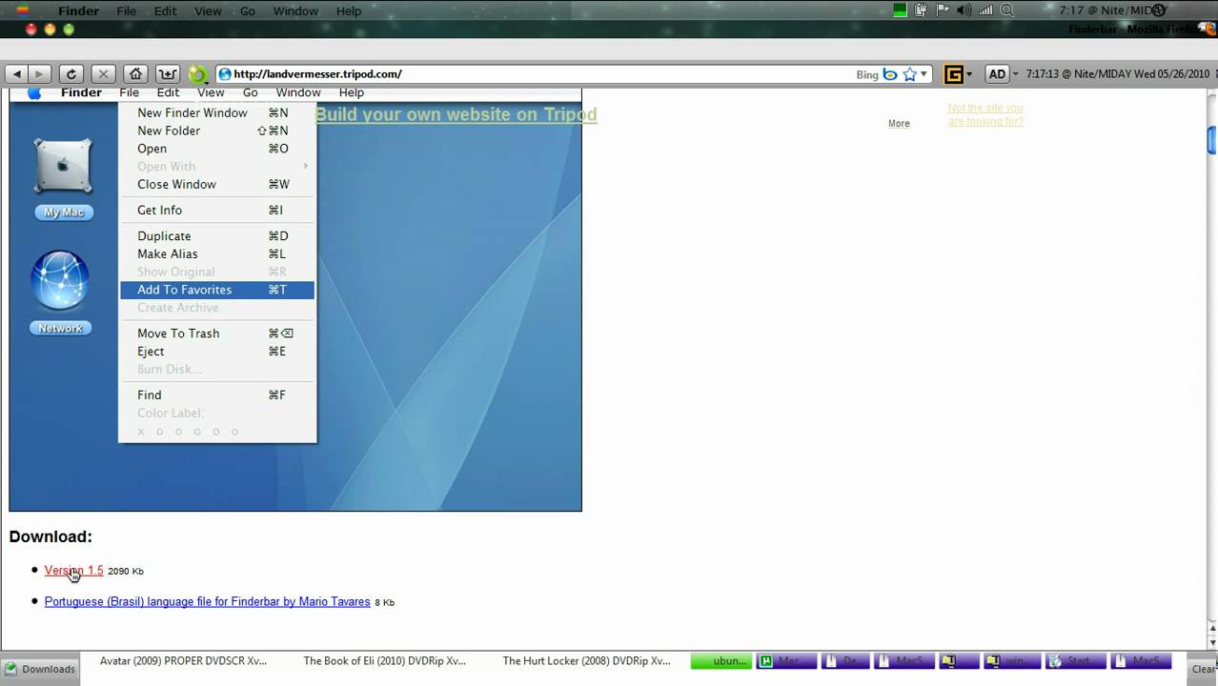This screenshot has width=1218, height=686.
Task: Click the Stop loading X button
Action: tap(103, 73)
